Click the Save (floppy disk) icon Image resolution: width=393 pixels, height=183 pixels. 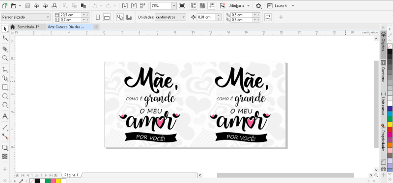coord(28,6)
